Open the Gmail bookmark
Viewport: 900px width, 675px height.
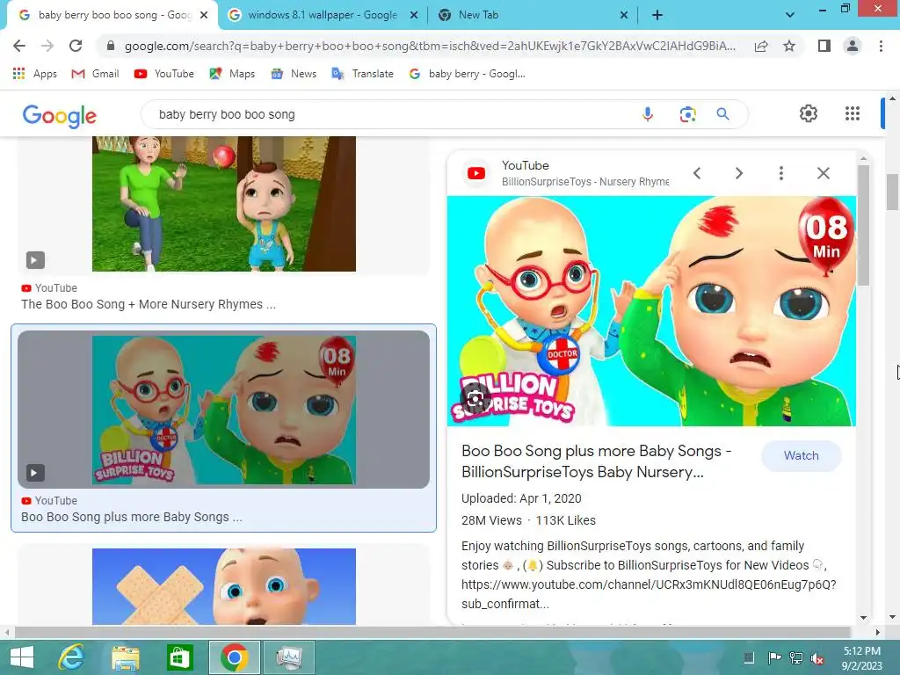click(95, 74)
